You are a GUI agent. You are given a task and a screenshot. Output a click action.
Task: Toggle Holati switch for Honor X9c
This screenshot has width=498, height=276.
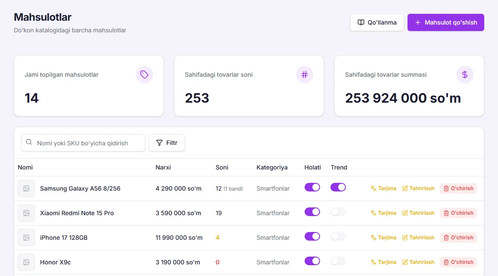click(312, 261)
